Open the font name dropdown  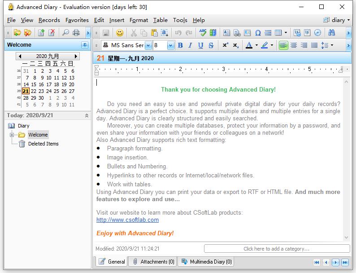pyautogui.click(x=148, y=45)
